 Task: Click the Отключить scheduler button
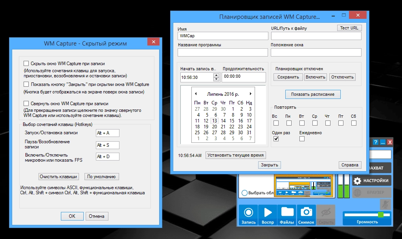coord(342,77)
